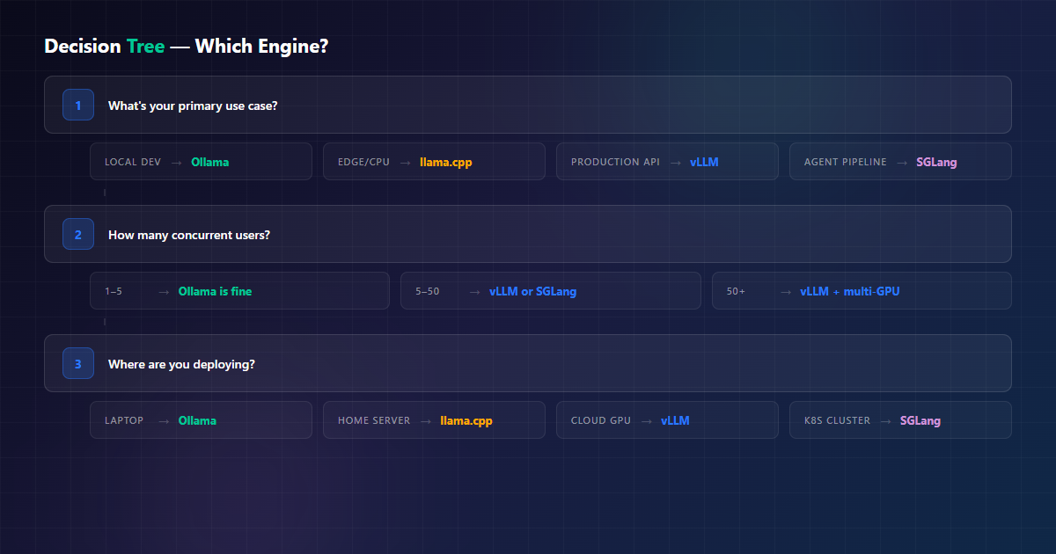The height and width of the screenshot is (554, 1056).
Task: Pick the LAPTOP Ollama deployment card
Action: click(x=201, y=420)
